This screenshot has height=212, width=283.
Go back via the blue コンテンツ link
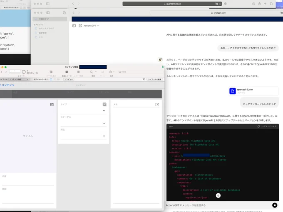[x=7, y=85]
